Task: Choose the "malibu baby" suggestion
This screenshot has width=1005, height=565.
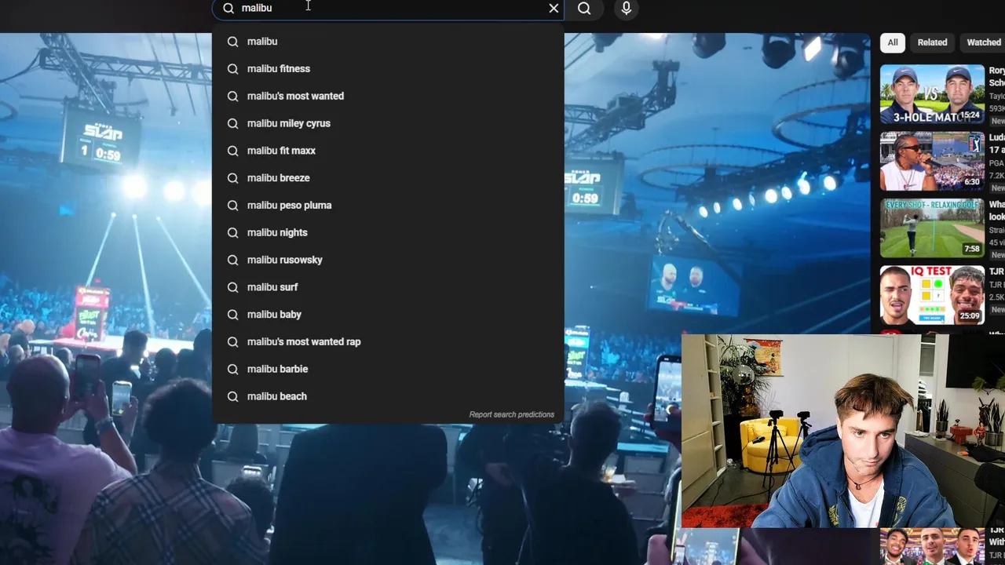Action: (x=388, y=315)
